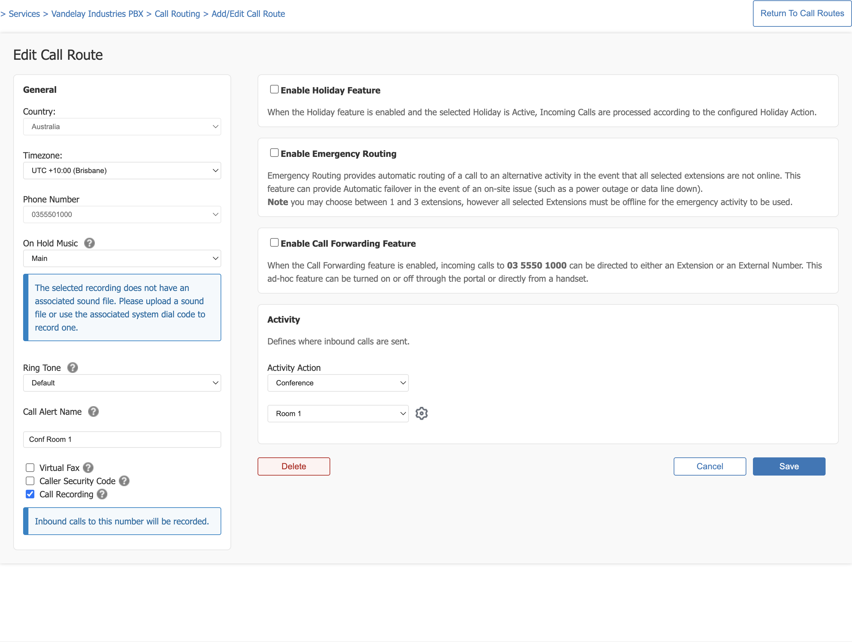Screen dimensions: 852x642
Task: Save the call route
Action: coord(789,466)
